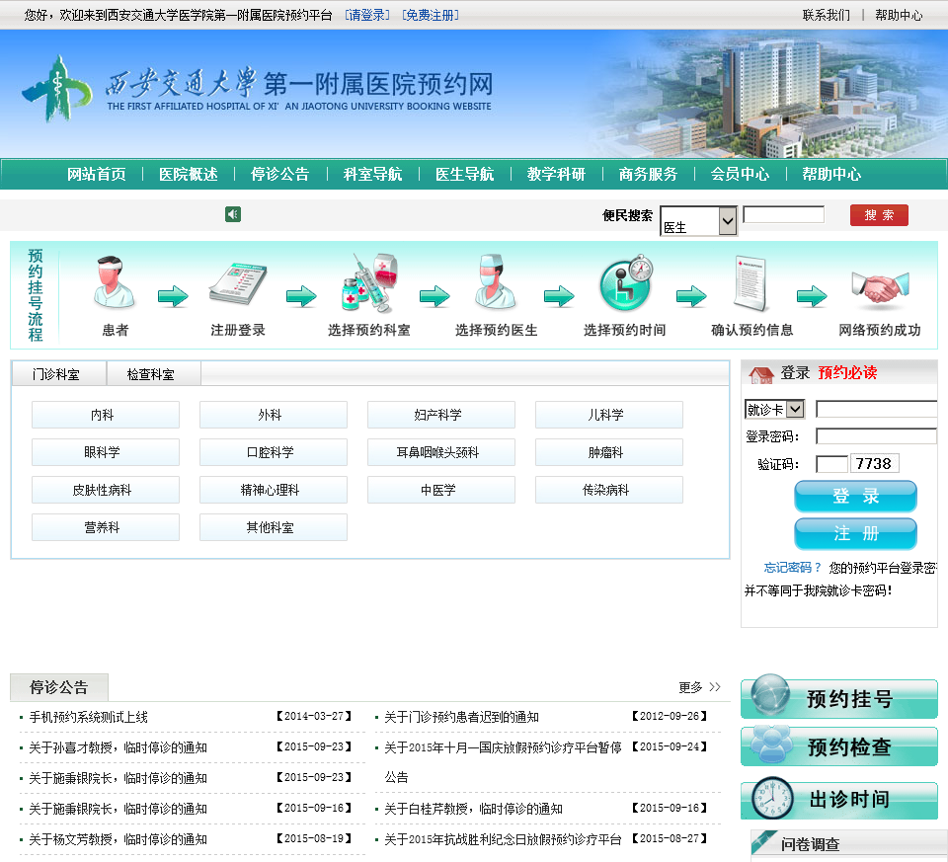This screenshot has width=948, height=862.
Task: Click the 免费注册 link at top
Action: click(431, 15)
